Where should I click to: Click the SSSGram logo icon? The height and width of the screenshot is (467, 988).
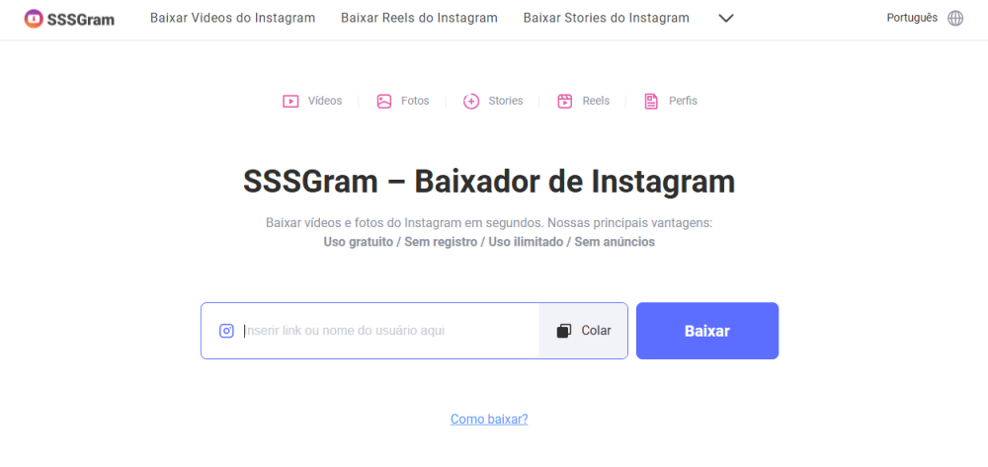(34, 19)
